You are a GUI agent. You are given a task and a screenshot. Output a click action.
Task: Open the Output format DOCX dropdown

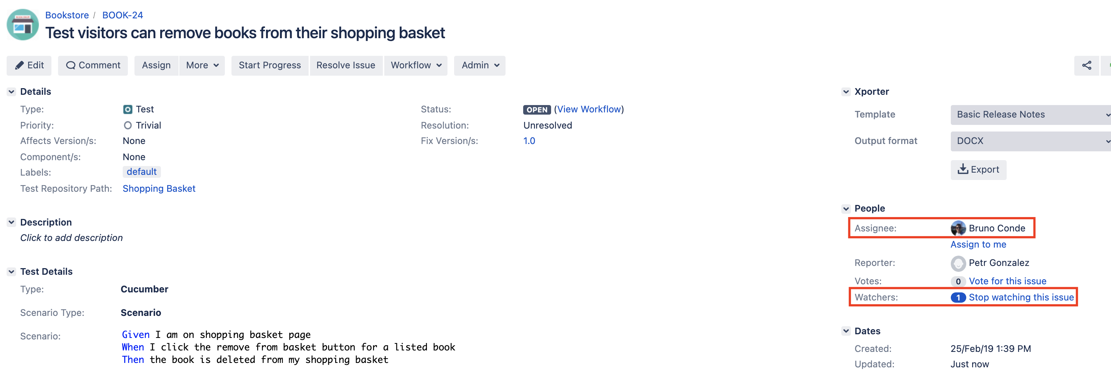click(1030, 141)
